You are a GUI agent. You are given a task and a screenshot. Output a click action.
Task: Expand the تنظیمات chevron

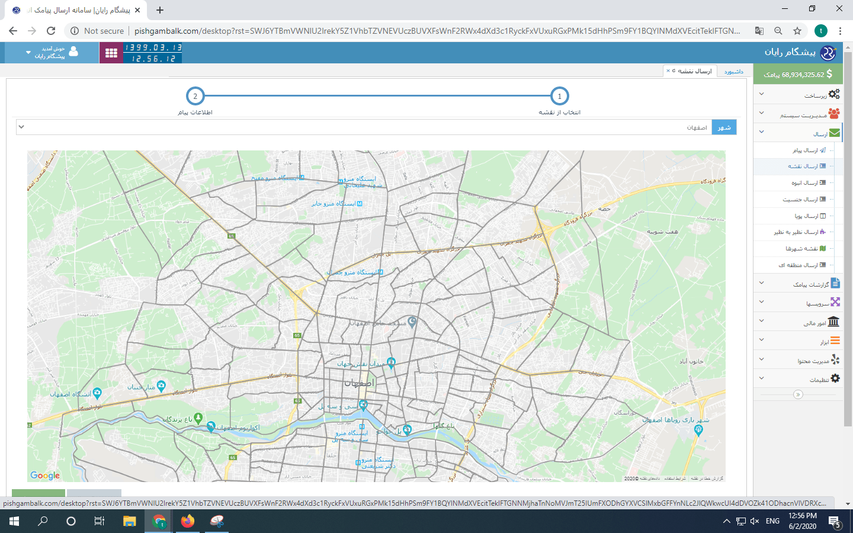[762, 378]
